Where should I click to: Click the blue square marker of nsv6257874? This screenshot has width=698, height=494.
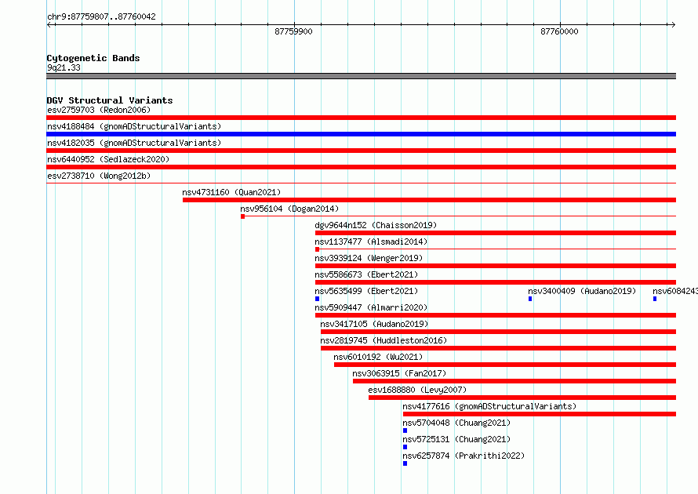point(405,463)
